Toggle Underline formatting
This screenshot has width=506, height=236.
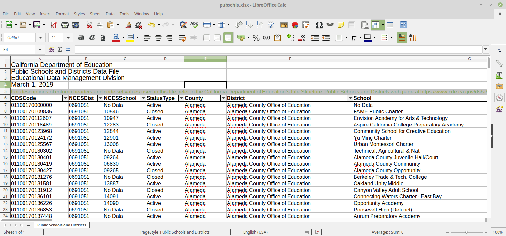coord(103,38)
